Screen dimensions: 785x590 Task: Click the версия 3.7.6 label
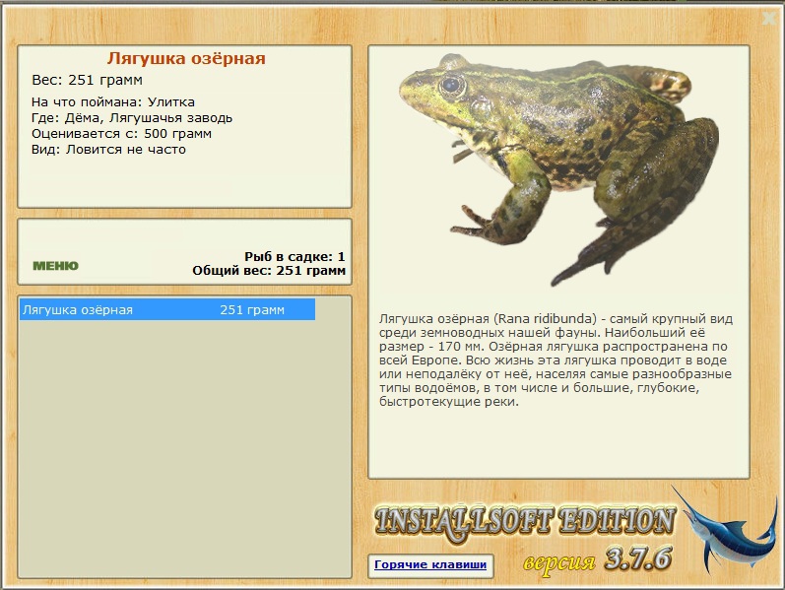597,559
